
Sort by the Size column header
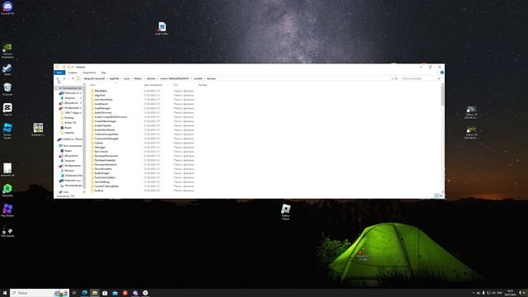203,85
